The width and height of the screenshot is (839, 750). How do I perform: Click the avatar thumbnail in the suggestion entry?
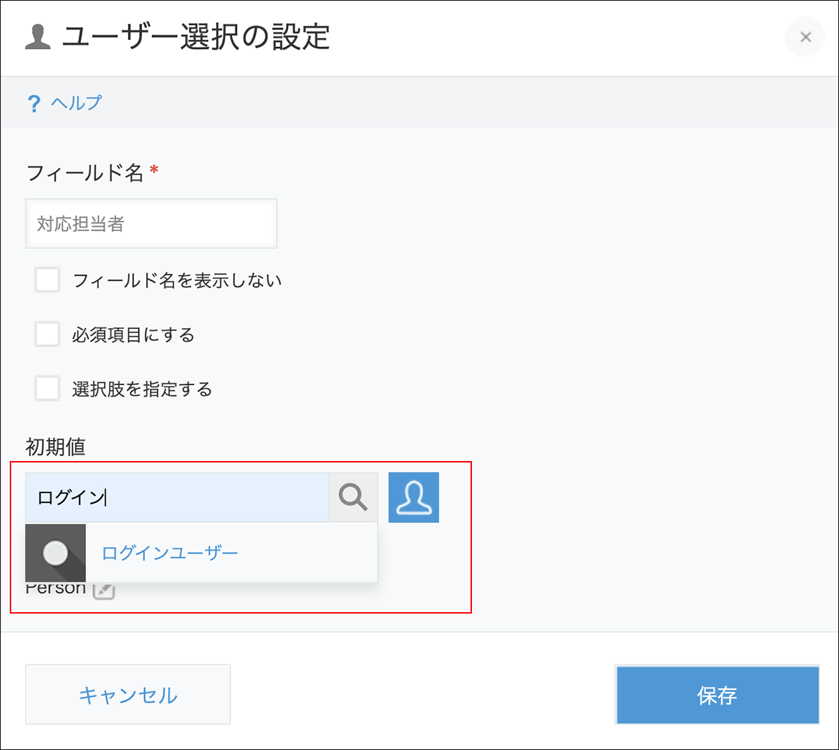(55, 553)
